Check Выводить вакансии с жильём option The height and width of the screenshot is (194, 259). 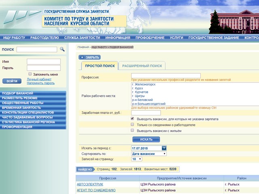coord(132,130)
